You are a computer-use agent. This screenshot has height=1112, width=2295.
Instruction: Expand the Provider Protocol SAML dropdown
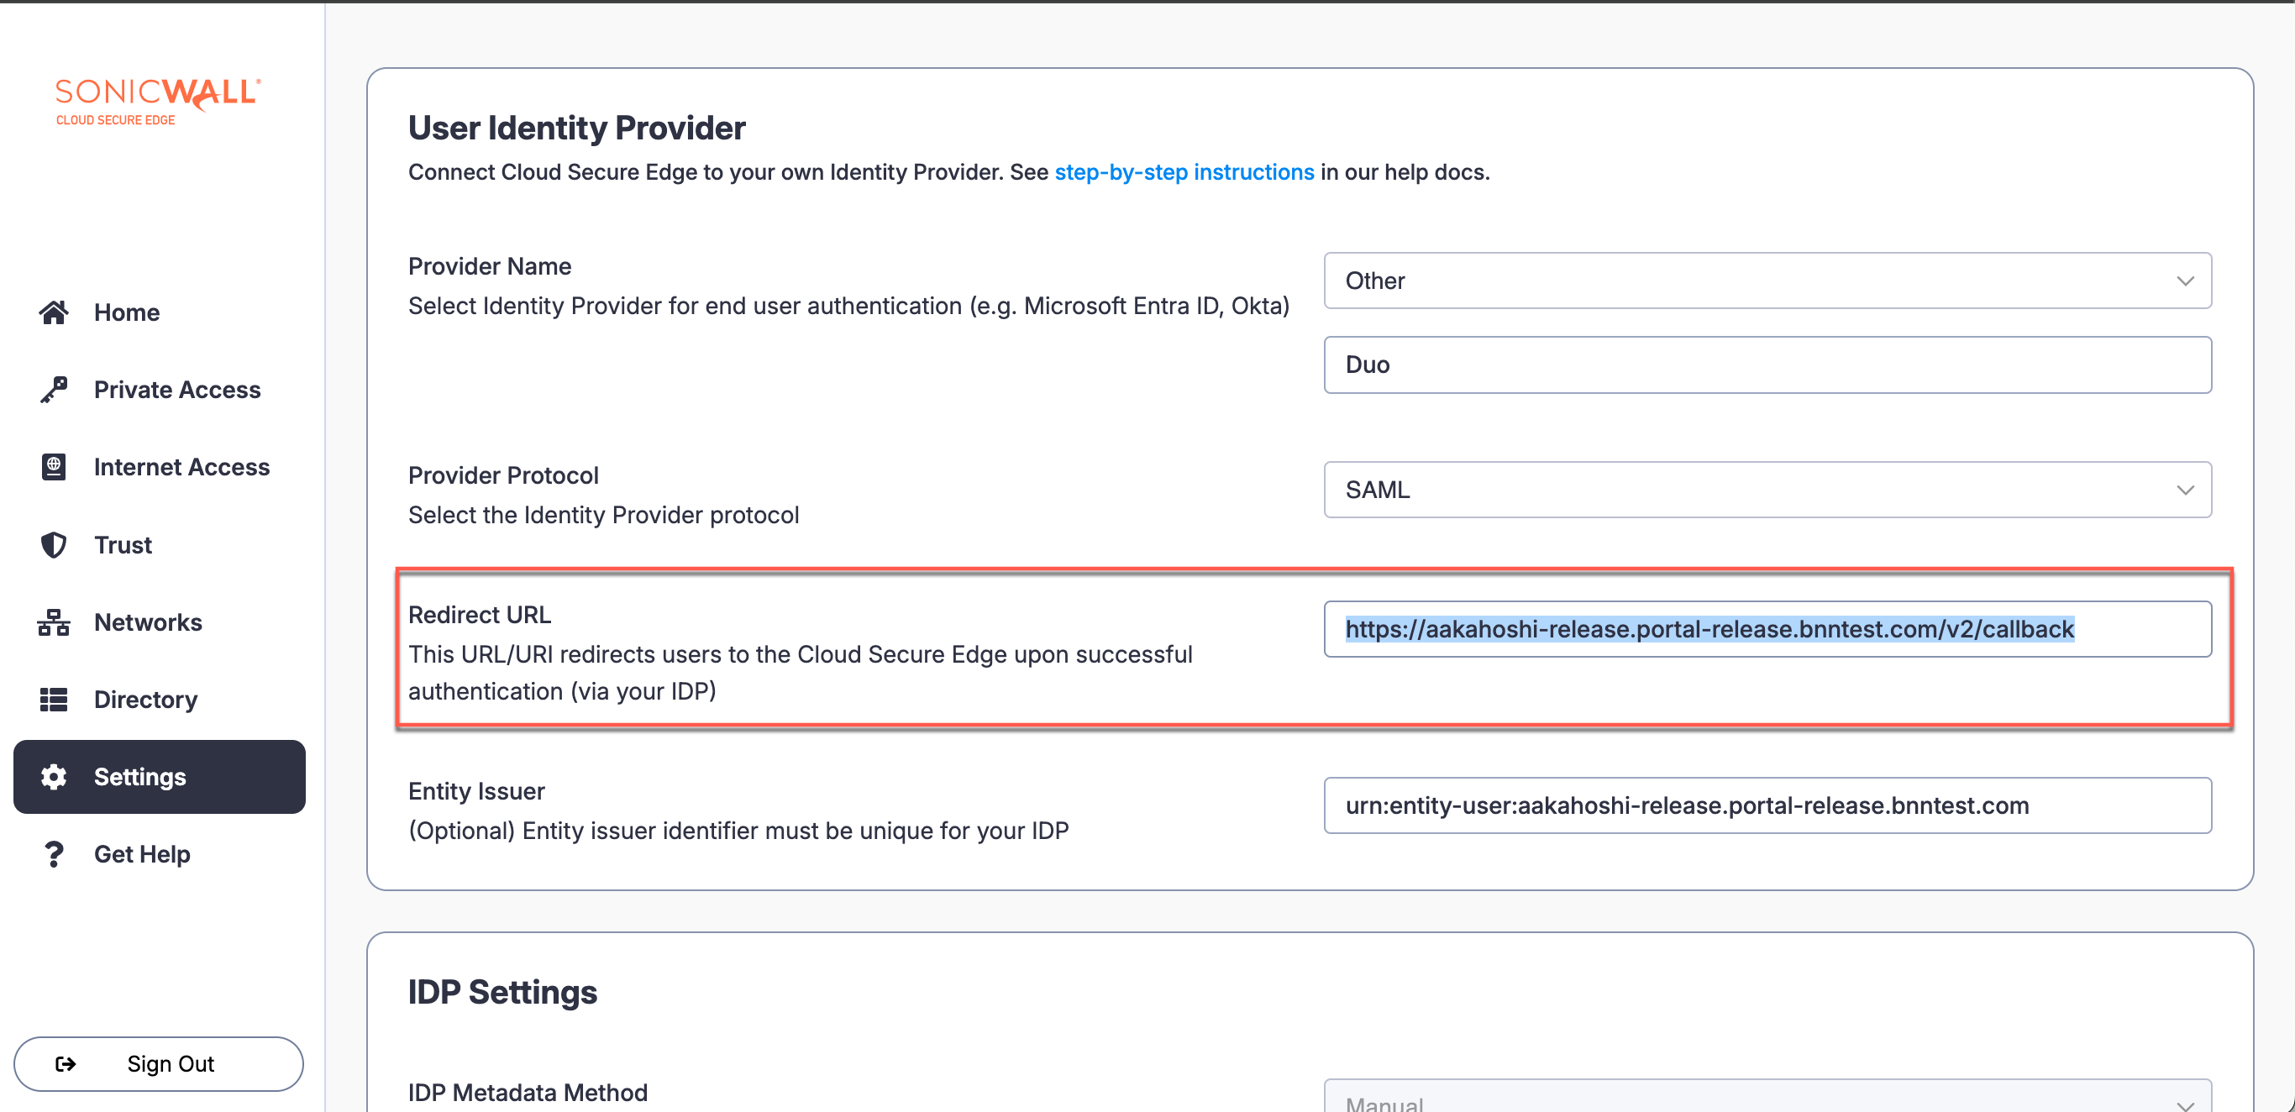click(1767, 489)
